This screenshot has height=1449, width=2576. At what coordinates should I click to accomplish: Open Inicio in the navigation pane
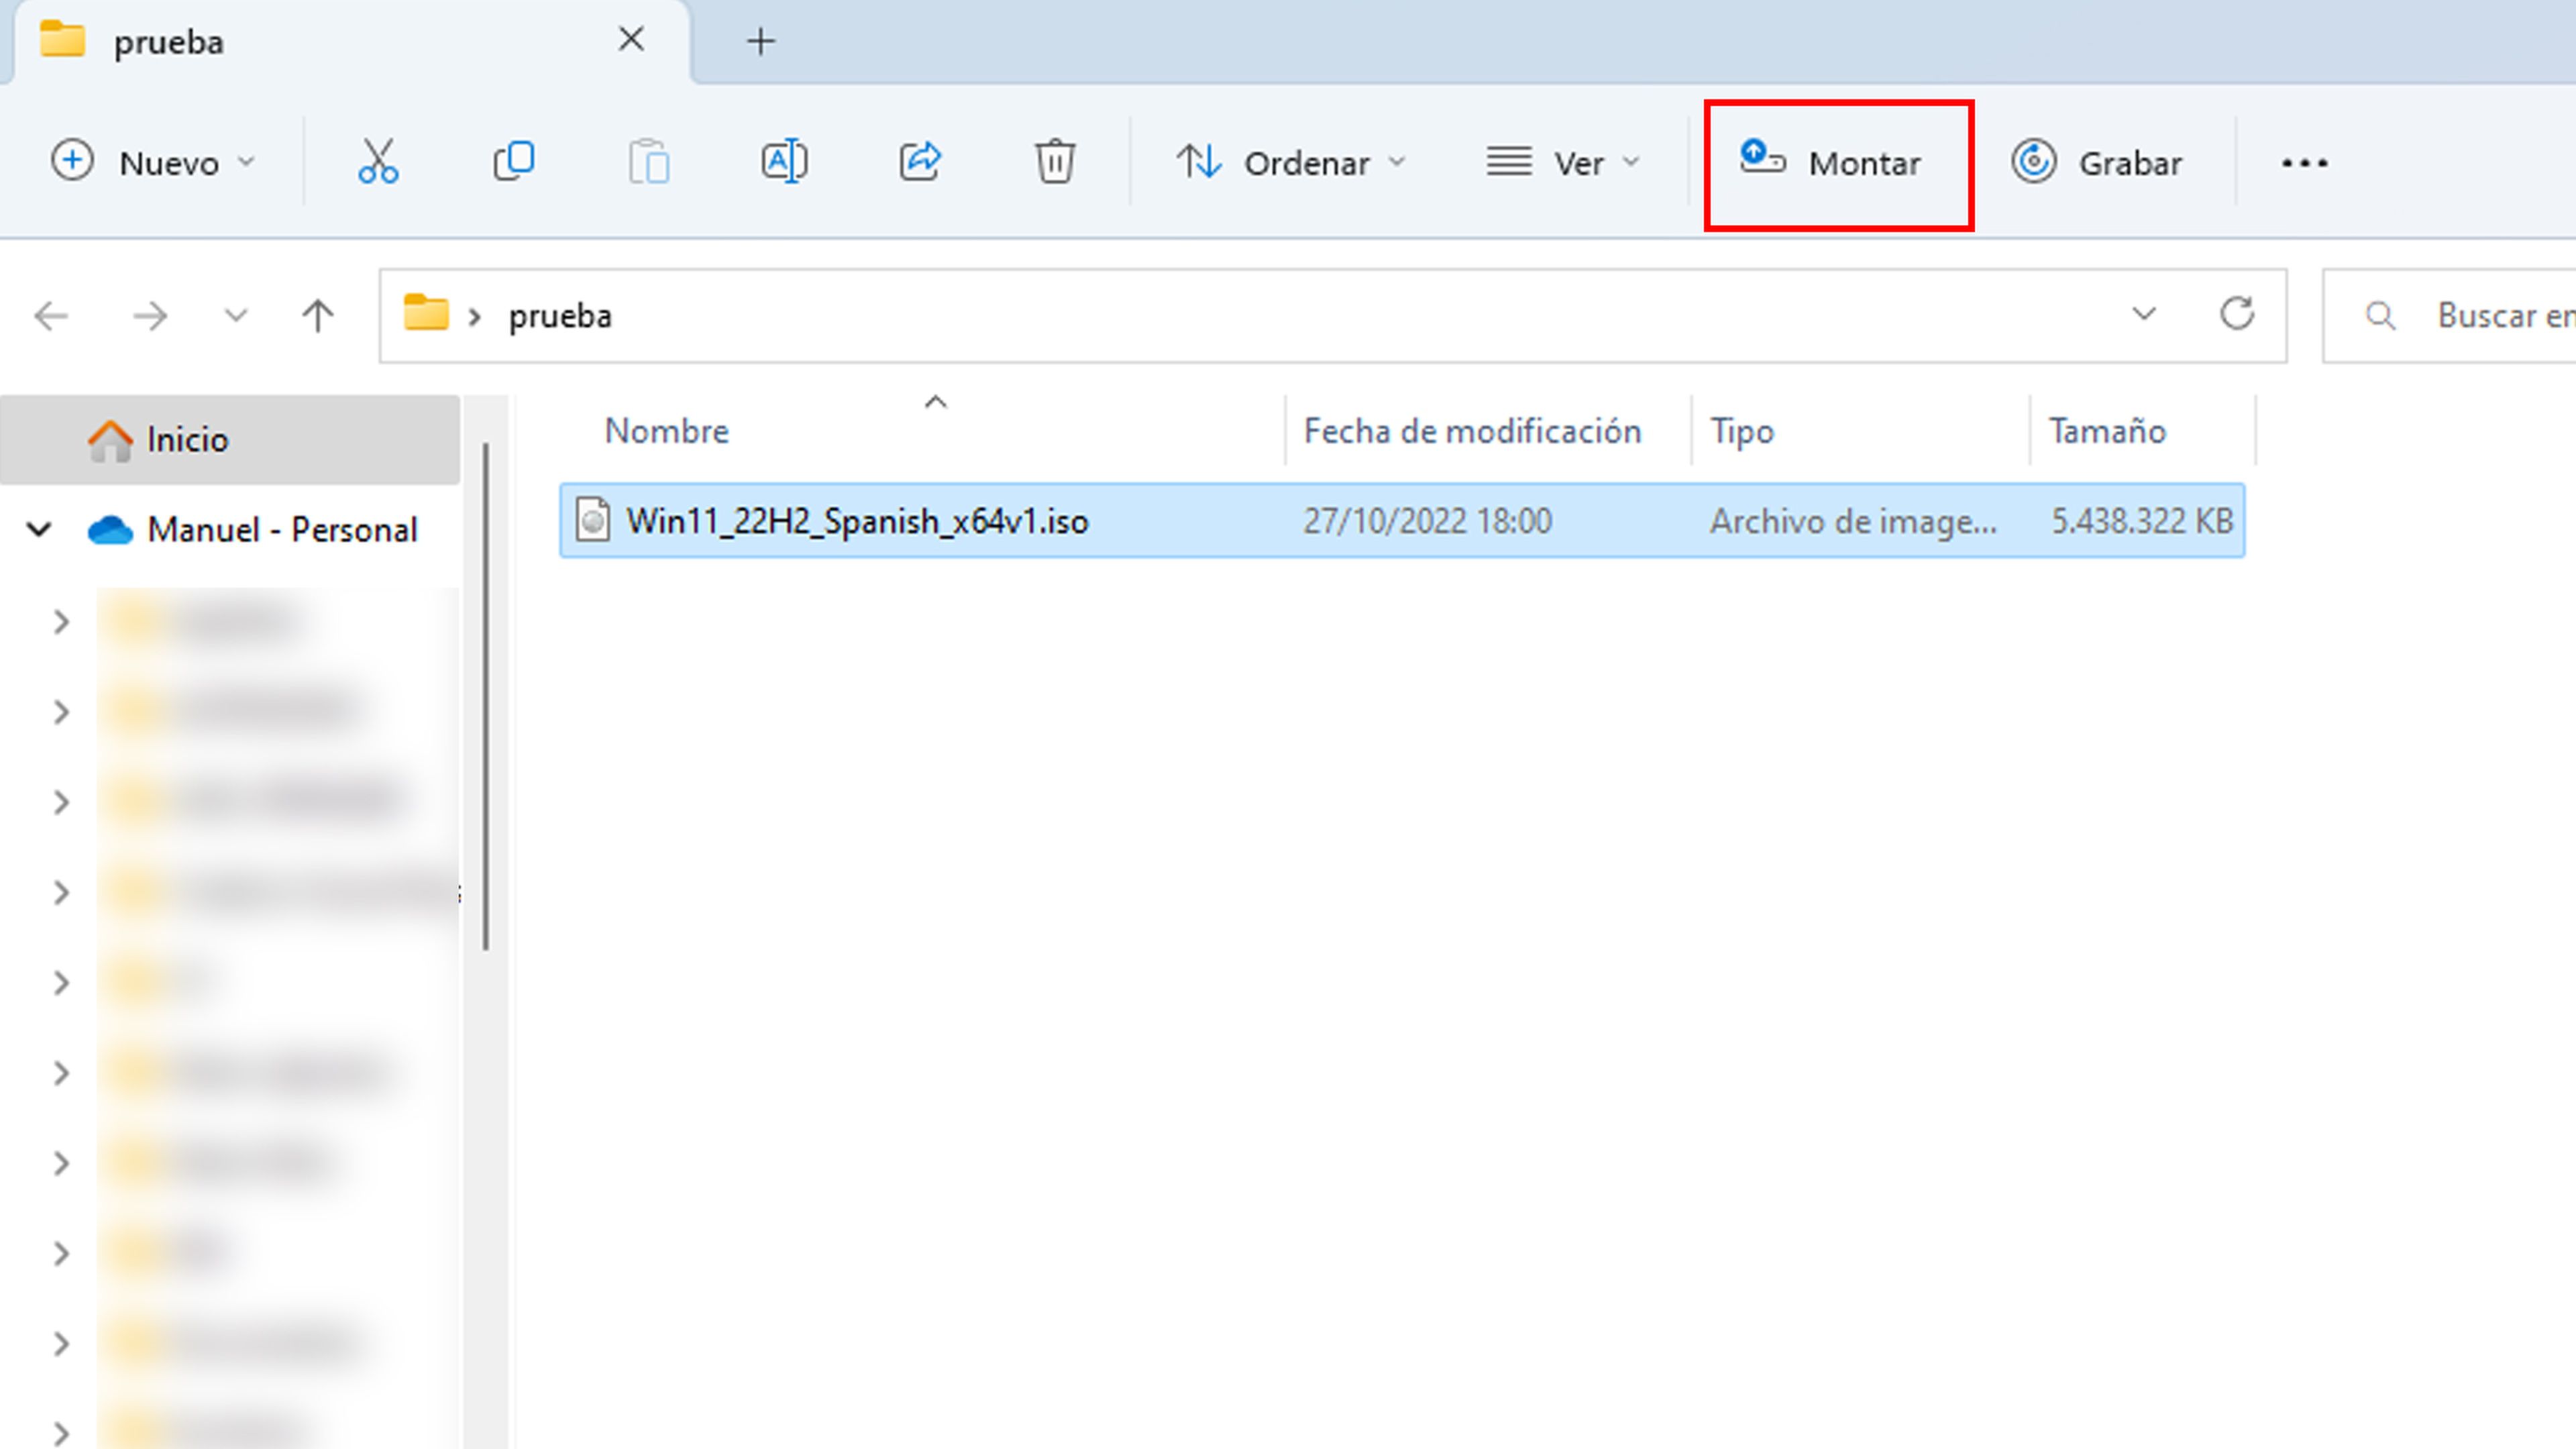tap(230, 440)
